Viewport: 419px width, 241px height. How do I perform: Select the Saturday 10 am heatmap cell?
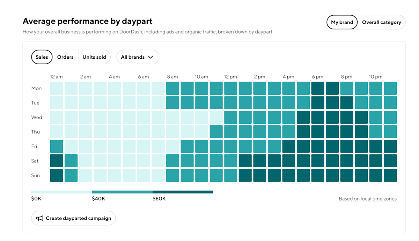pyautogui.click(x=201, y=161)
